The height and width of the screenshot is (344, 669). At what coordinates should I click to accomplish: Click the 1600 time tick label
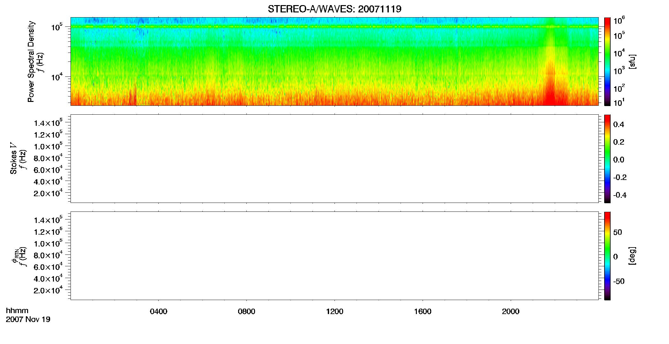pos(423,312)
